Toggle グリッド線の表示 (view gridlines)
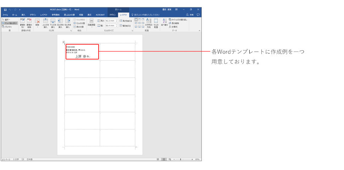 (x=10, y=23)
